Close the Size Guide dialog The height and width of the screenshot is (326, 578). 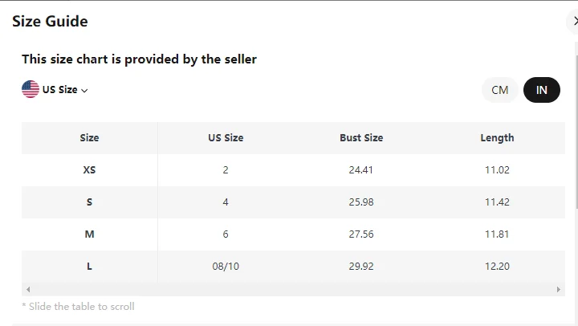pyautogui.click(x=575, y=22)
